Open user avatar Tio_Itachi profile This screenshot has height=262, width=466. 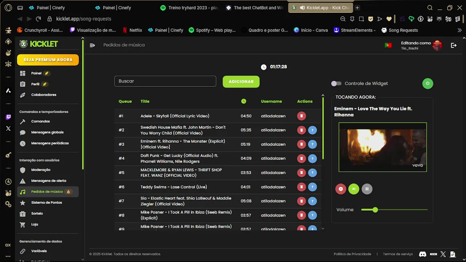[437, 45]
